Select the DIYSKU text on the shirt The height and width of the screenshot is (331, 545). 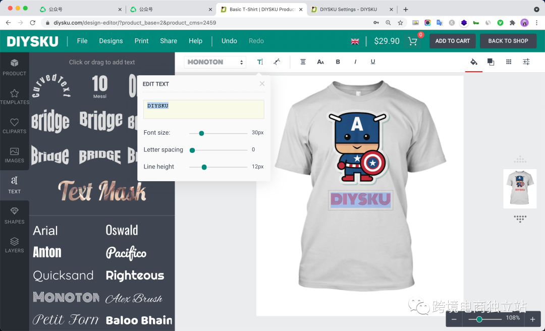pyautogui.click(x=360, y=200)
